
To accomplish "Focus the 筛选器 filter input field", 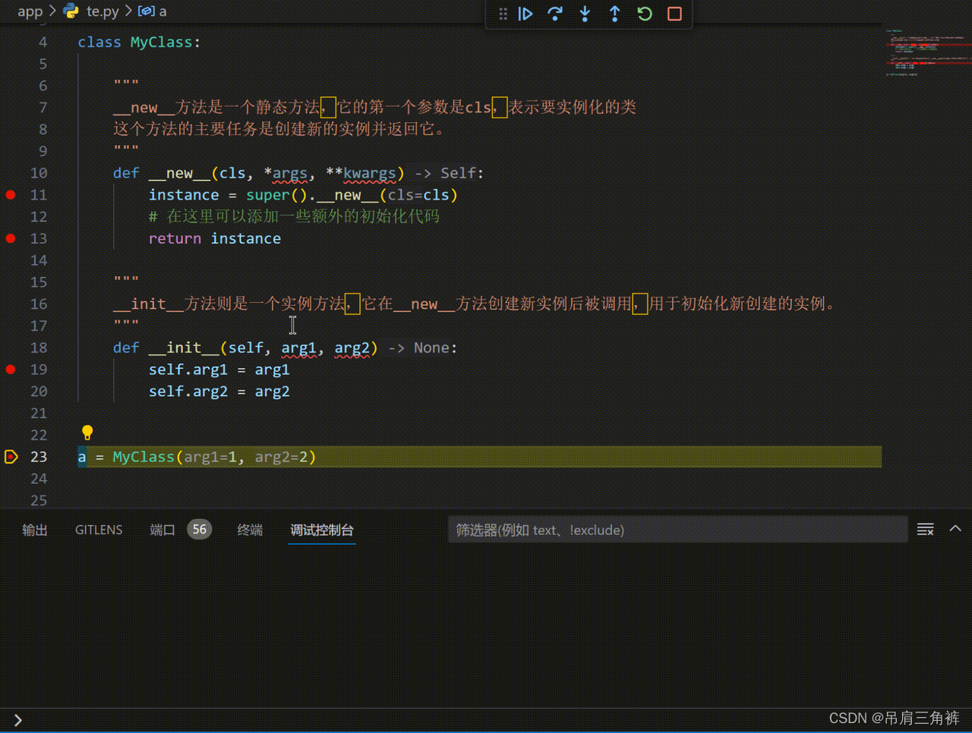I will click(x=677, y=530).
